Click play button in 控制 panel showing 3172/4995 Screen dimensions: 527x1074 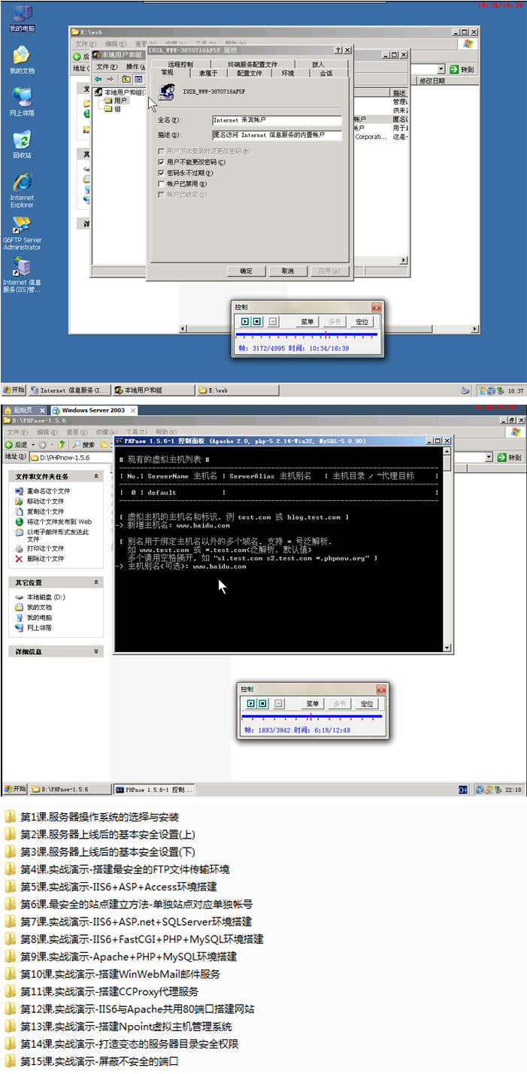[x=244, y=322]
